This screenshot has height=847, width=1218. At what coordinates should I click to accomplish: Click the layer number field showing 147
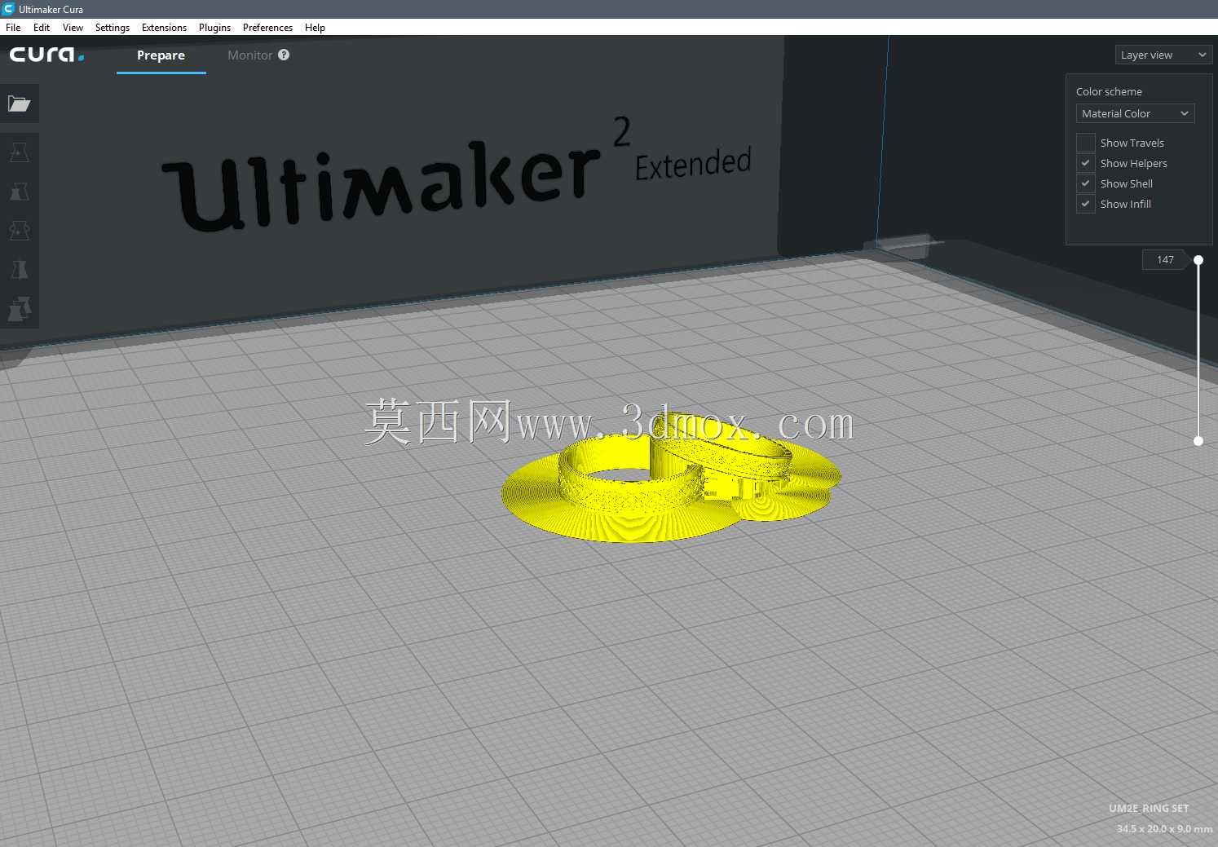(1164, 259)
